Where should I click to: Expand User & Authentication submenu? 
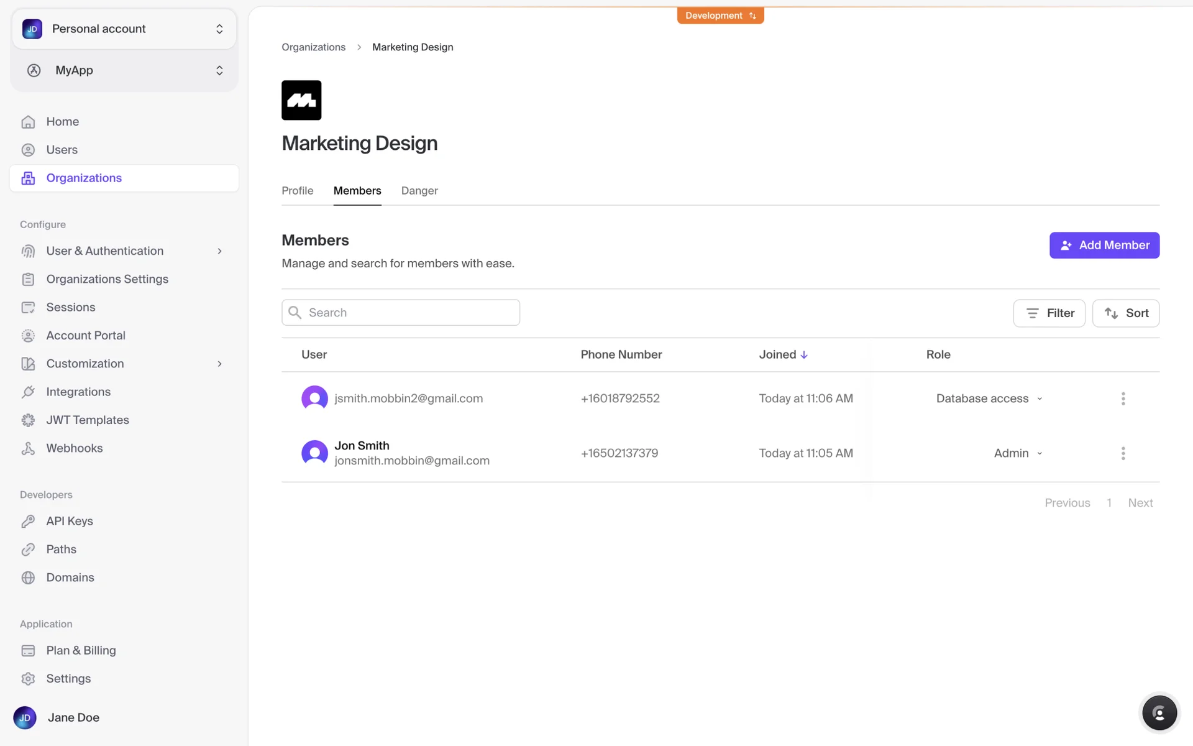pos(219,251)
